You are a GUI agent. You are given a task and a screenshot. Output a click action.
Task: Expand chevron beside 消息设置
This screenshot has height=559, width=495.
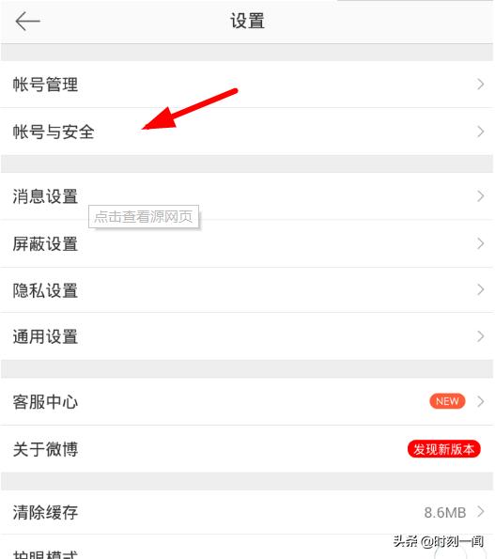pyautogui.click(x=480, y=196)
